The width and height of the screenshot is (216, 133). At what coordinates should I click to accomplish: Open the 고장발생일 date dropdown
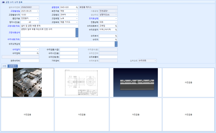pos(38,11)
